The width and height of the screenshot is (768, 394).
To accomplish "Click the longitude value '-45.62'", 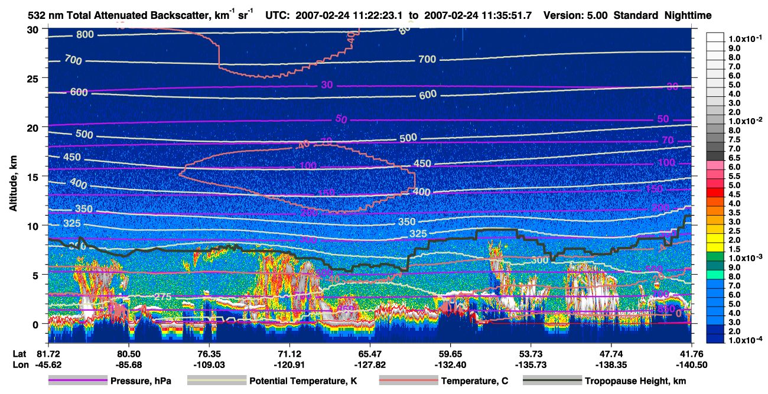I will 48,364.
